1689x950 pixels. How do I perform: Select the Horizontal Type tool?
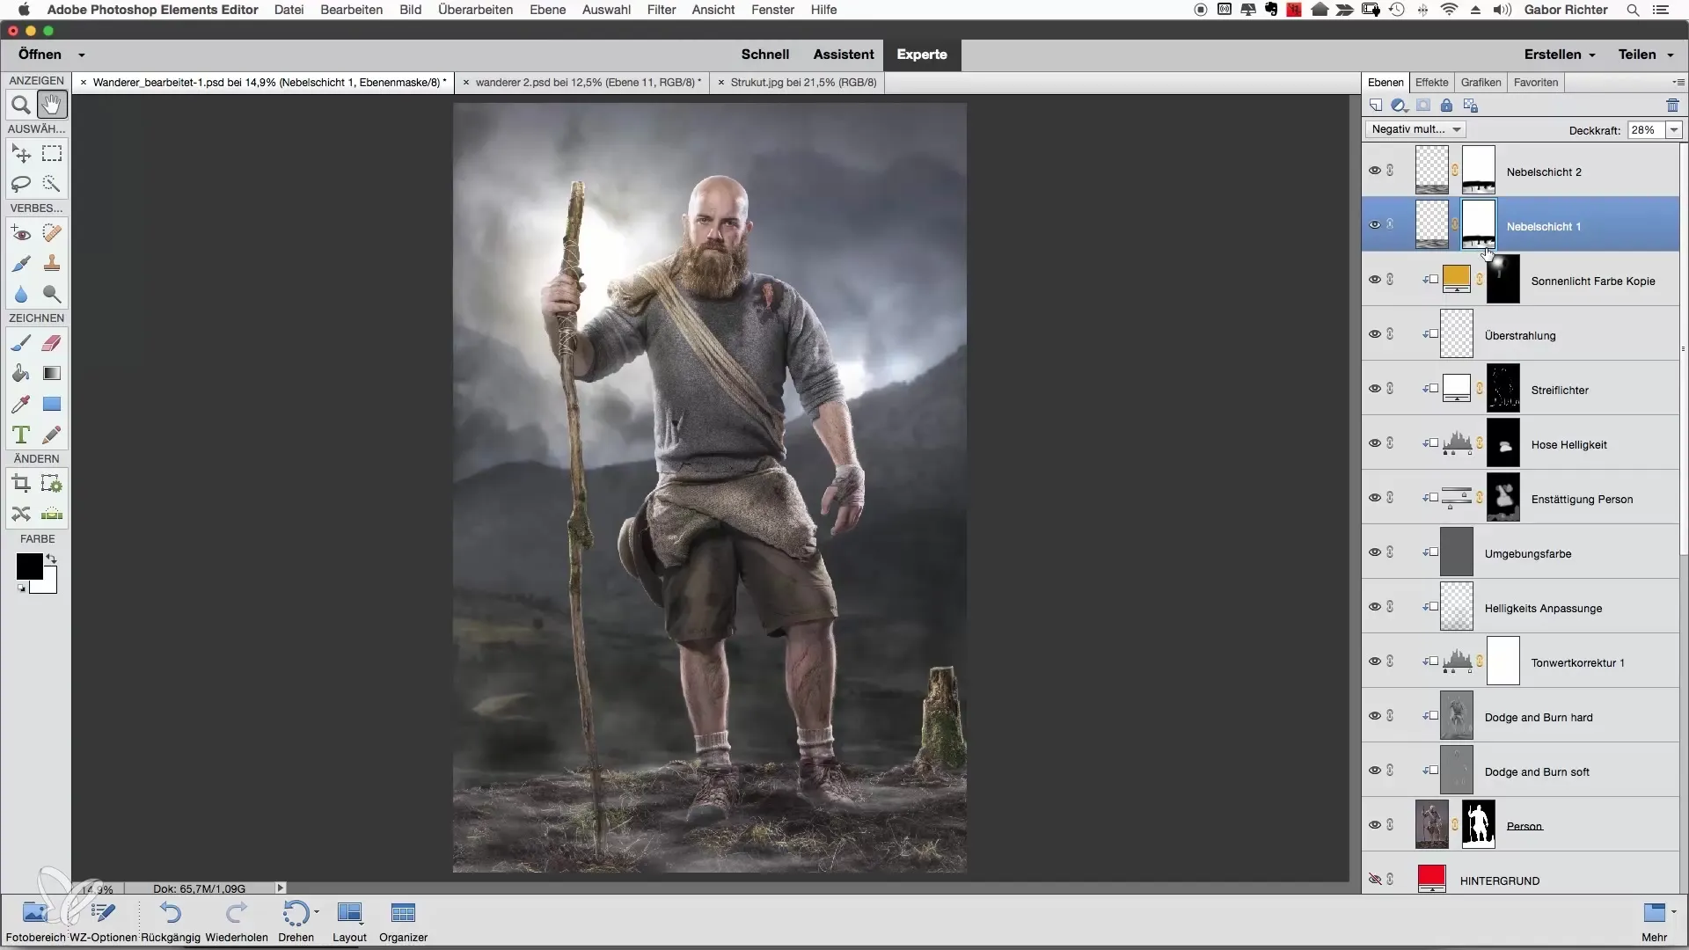[x=21, y=435]
